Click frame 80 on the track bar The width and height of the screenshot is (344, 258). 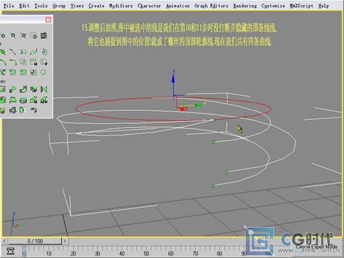pyautogui.click(x=220, y=253)
